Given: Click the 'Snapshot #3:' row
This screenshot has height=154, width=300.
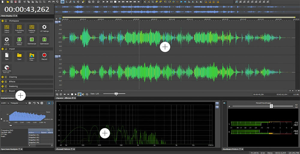Looking at the screenshot, I should [40, 140].
